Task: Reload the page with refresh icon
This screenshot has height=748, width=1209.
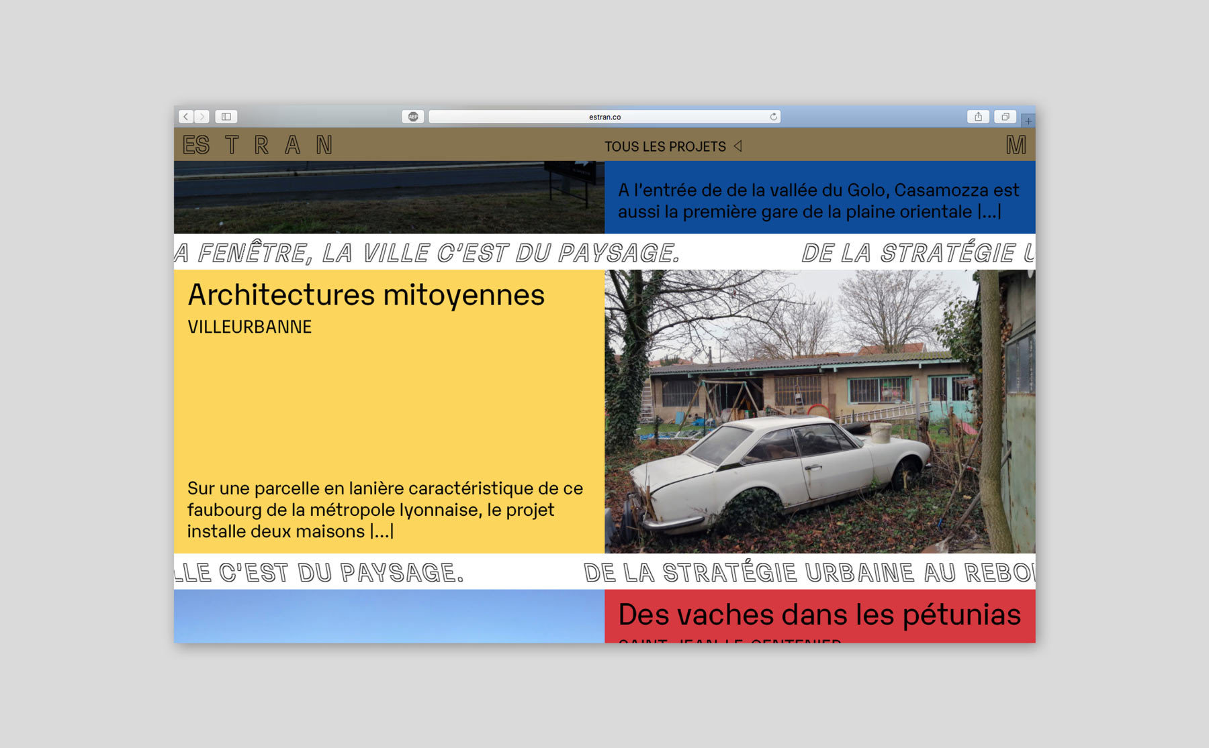Action: click(x=774, y=117)
